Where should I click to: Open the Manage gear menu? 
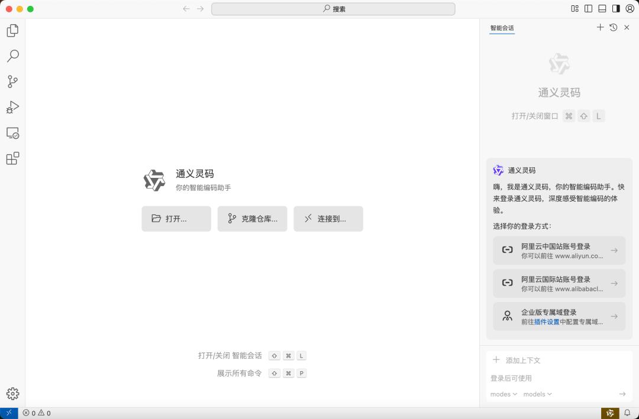[12, 393]
